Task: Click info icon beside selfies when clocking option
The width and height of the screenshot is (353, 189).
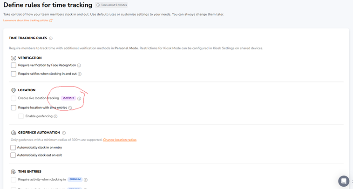Action: tap(80, 74)
